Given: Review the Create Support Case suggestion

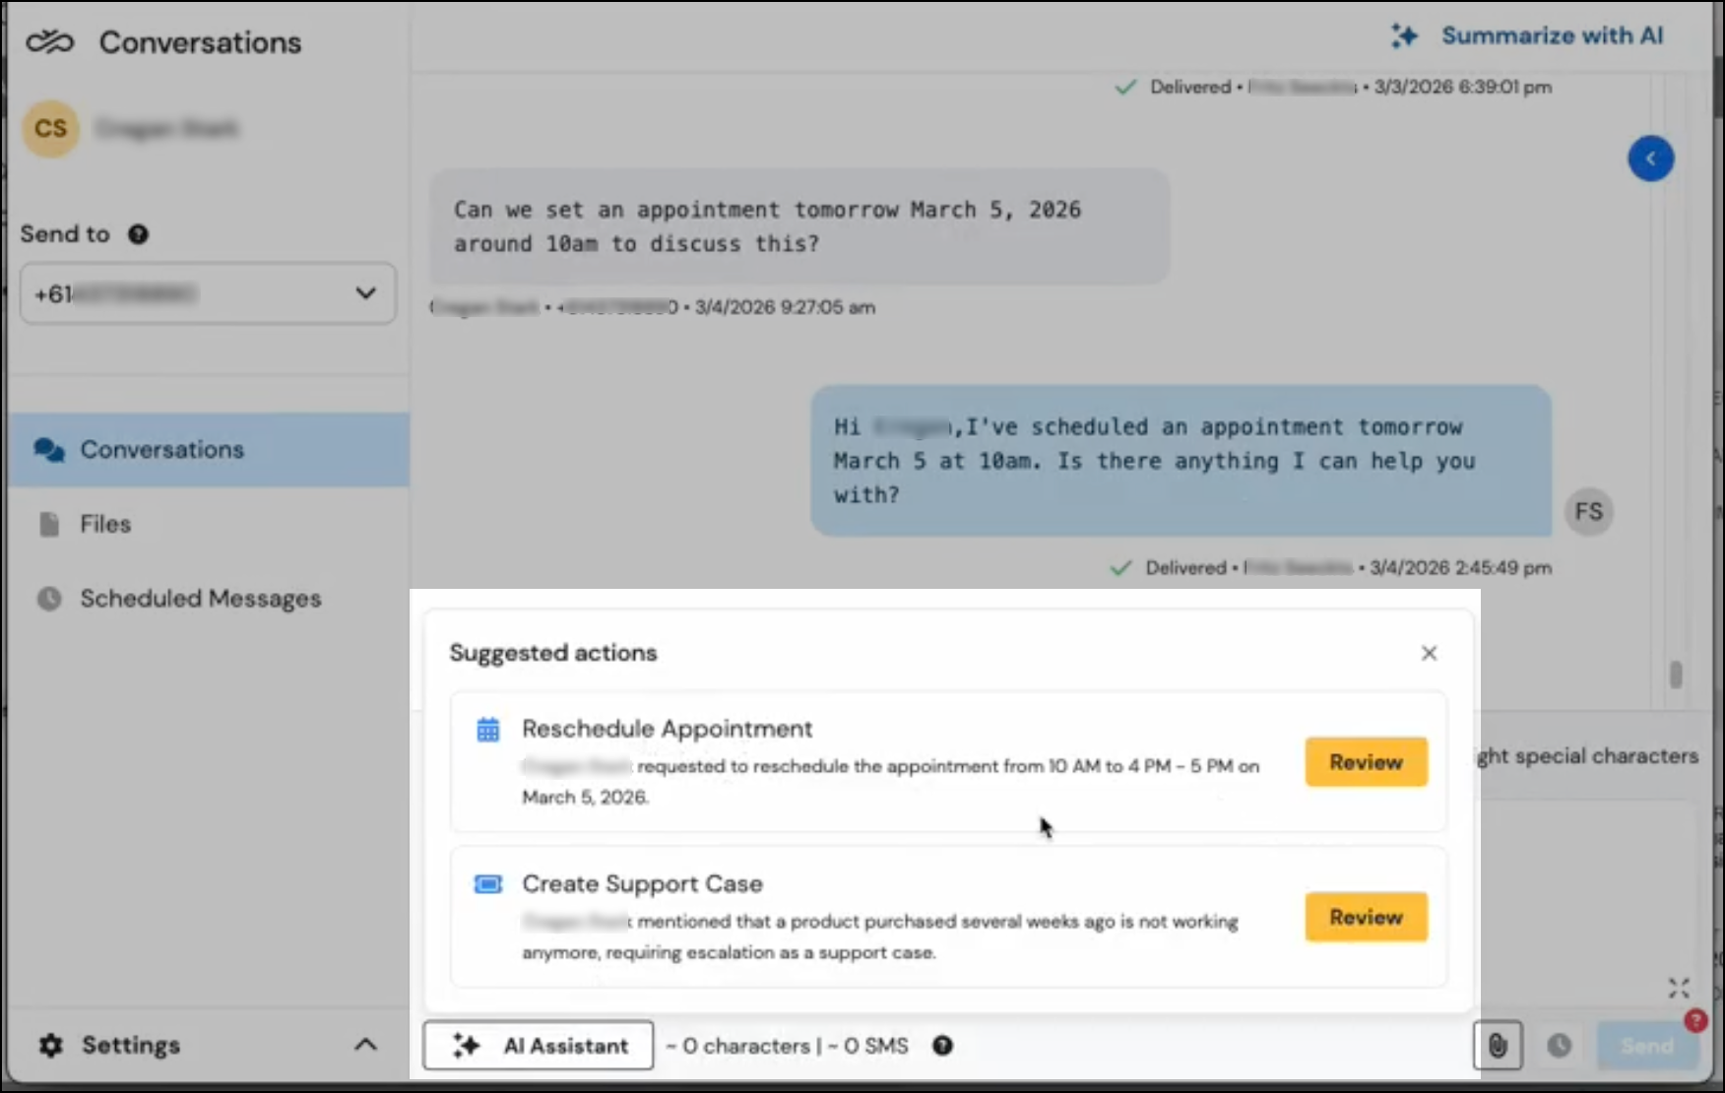Looking at the screenshot, I should (x=1366, y=917).
